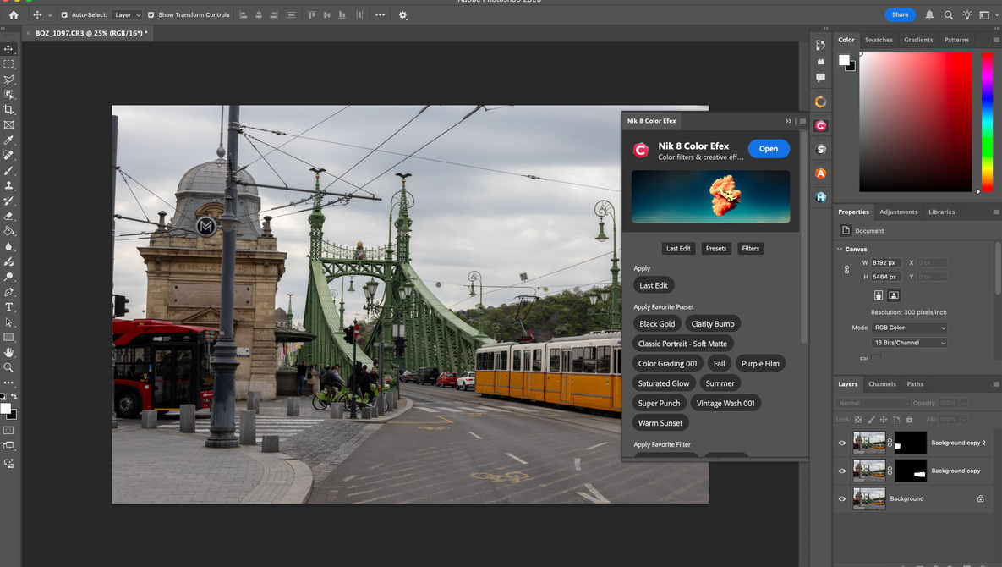
Task: Click the hue spectrum slider
Action: (987, 122)
